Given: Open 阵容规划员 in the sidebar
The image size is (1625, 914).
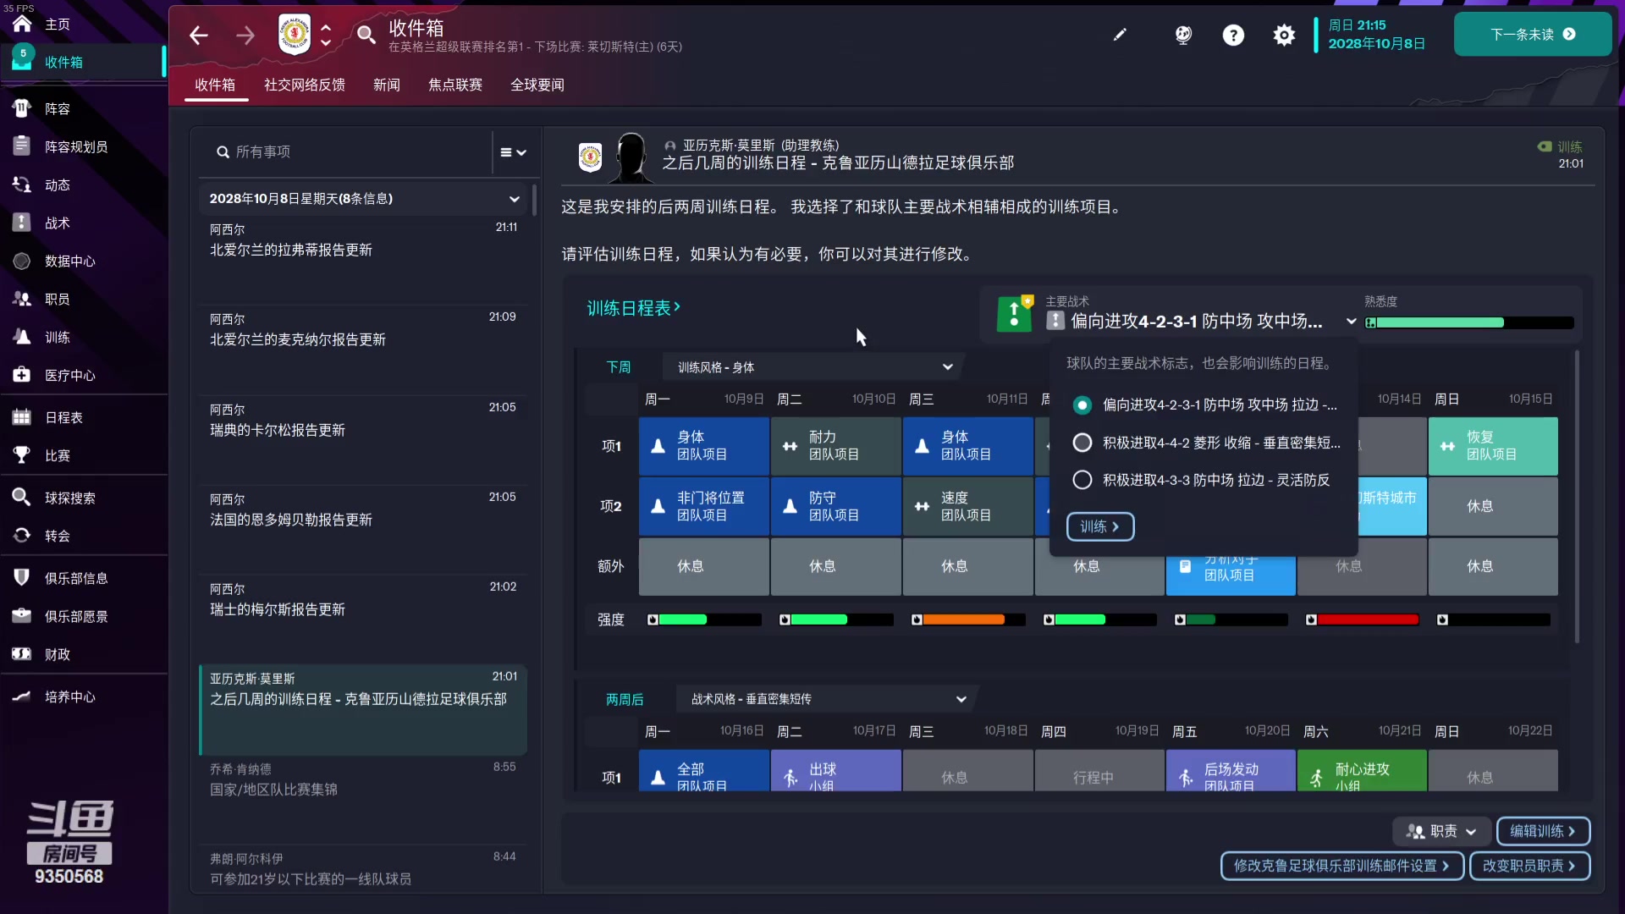Looking at the screenshot, I should tap(76, 146).
